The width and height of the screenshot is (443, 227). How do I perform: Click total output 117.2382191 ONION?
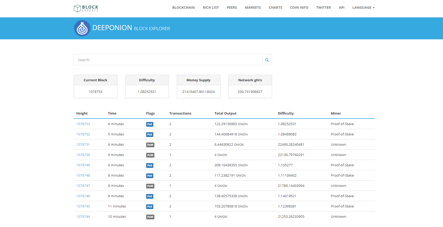point(230,175)
